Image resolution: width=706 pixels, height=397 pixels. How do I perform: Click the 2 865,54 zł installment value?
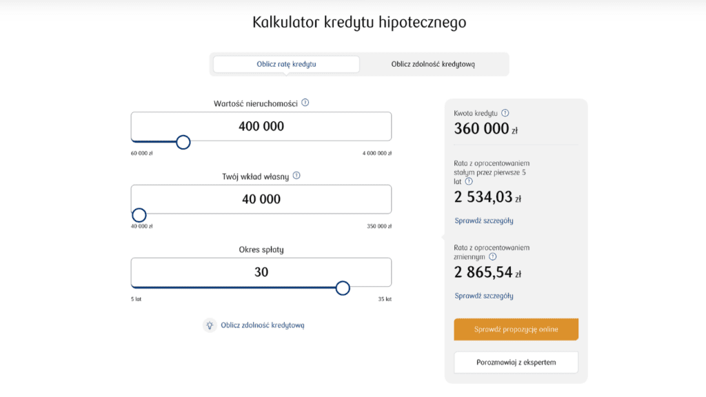[487, 272]
